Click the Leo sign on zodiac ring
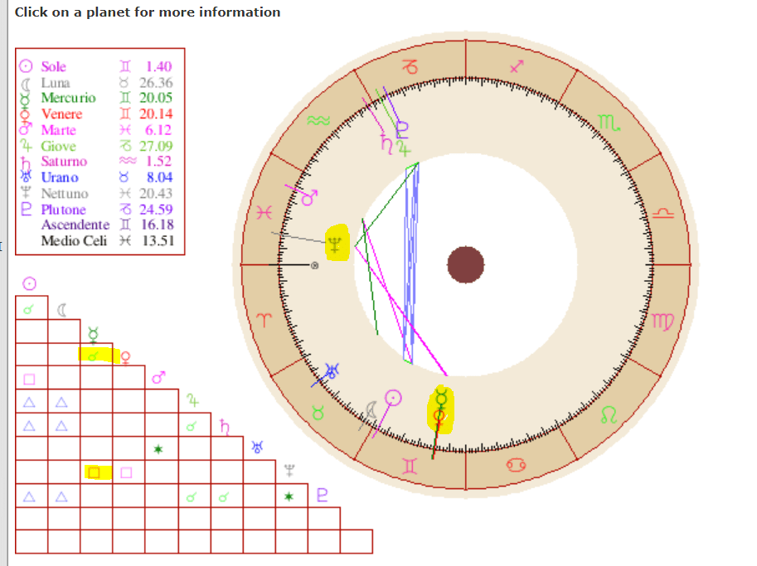 pos(608,412)
